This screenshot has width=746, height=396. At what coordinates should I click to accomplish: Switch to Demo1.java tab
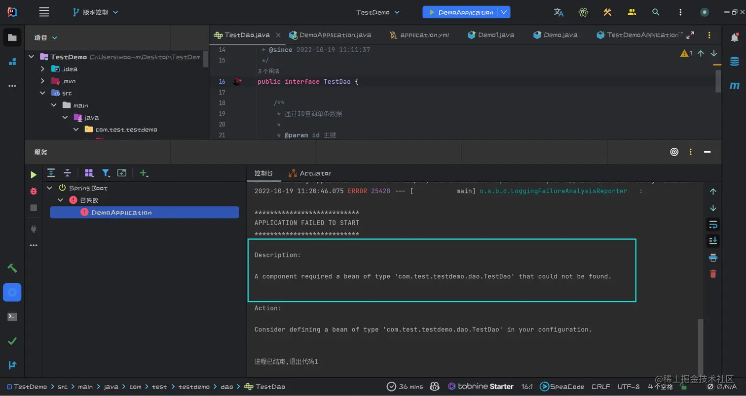click(491, 35)
